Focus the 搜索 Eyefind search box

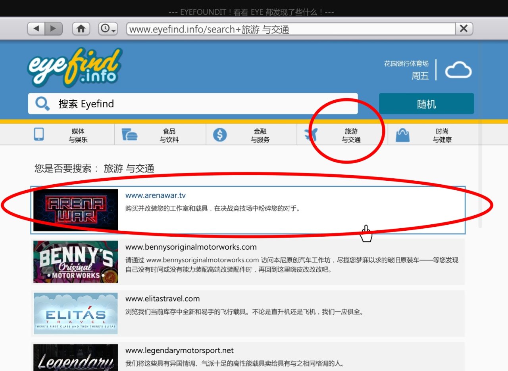click(193, 104)
